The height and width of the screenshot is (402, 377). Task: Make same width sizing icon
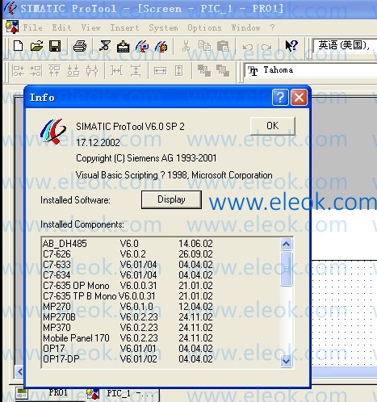click(x=160, y=71)
